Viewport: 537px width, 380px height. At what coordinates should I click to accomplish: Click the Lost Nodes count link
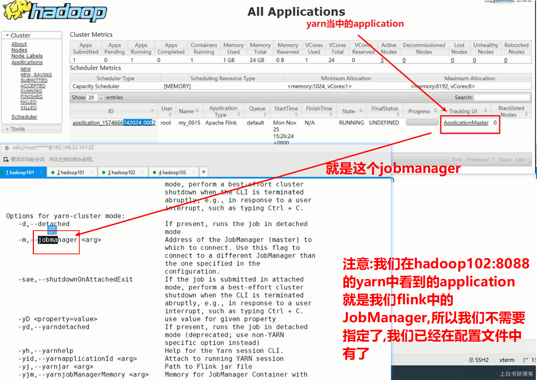452,60
